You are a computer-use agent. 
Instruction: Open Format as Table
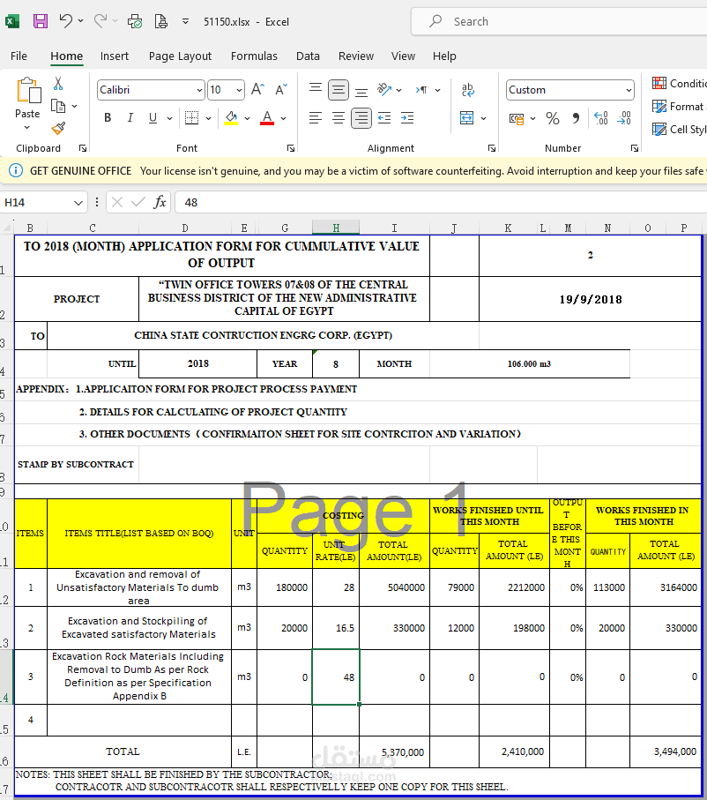[679, 106]
